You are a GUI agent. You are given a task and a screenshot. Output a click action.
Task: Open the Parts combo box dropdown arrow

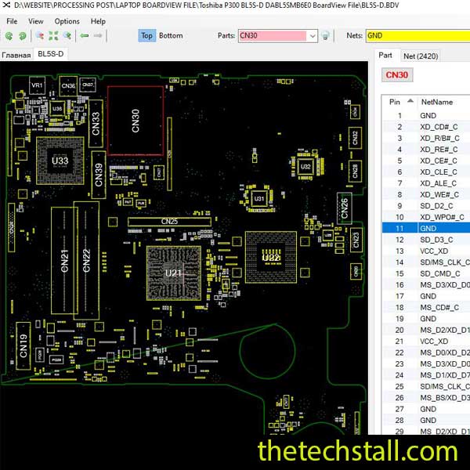pos(313,36)
